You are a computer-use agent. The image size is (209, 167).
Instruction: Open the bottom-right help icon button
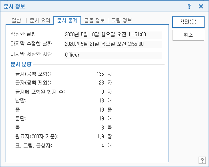pos(202,160)
